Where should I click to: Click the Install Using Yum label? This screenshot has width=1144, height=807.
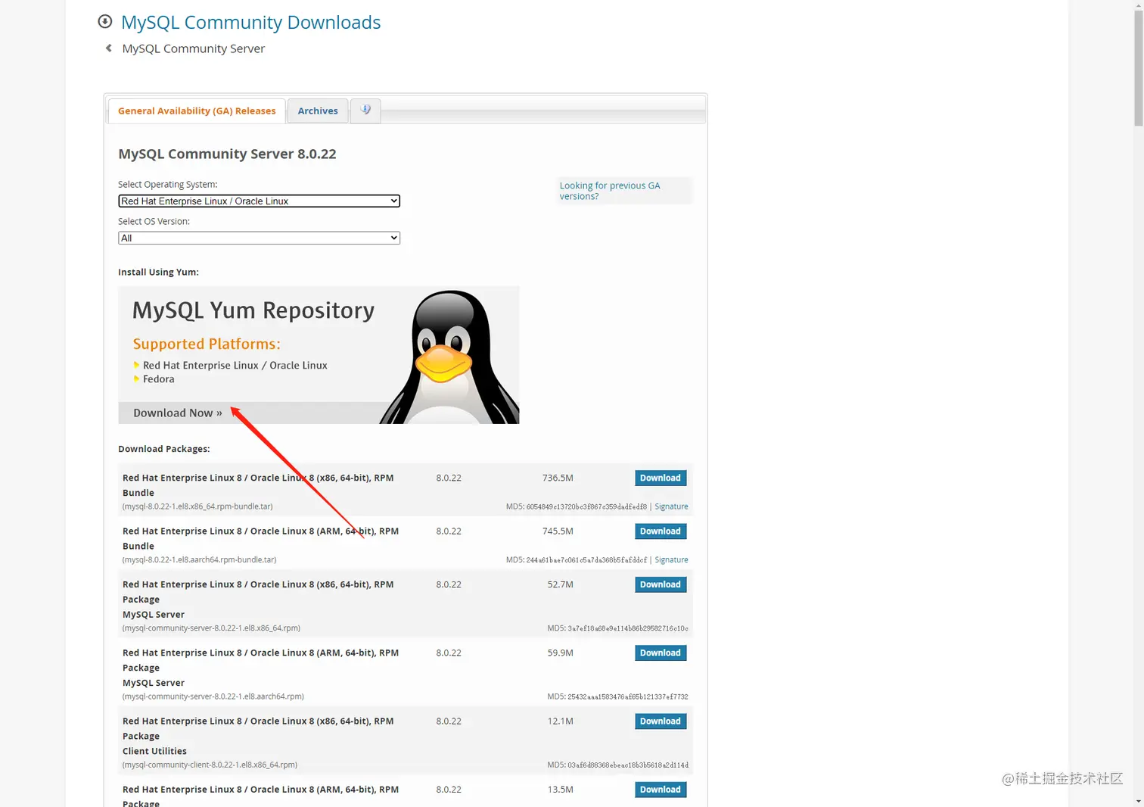pyautogui.click(x=158, y=272)
